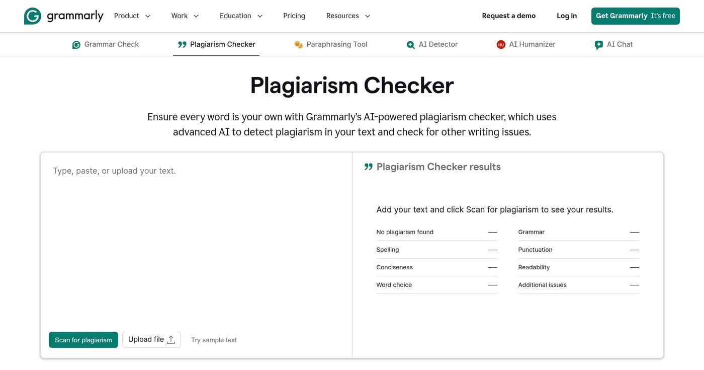
Task: Open the Work menu label
Action: 180,16
